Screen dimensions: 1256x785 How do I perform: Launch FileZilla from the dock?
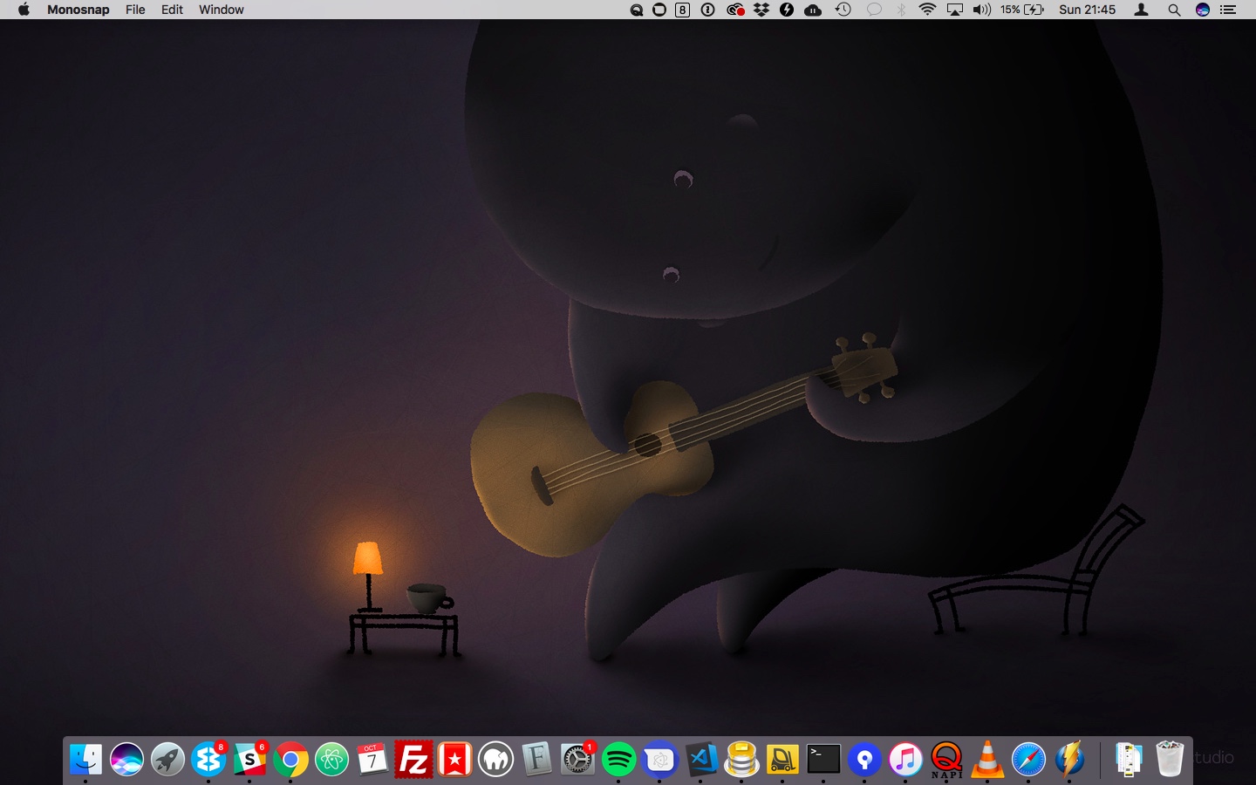tap(413, 760)
